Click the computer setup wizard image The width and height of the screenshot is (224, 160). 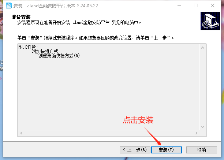(x=210, y=21)
